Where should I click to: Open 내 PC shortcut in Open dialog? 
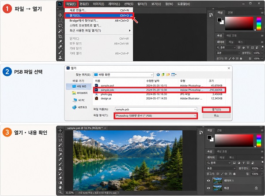pyautogui.click(x=79, y=100)
